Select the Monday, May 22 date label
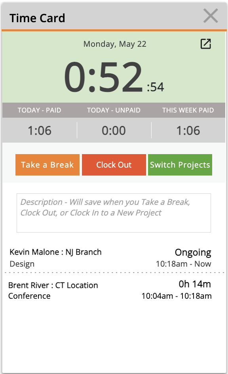This screenshot has width=228, height=374. (x=115, y=44)
